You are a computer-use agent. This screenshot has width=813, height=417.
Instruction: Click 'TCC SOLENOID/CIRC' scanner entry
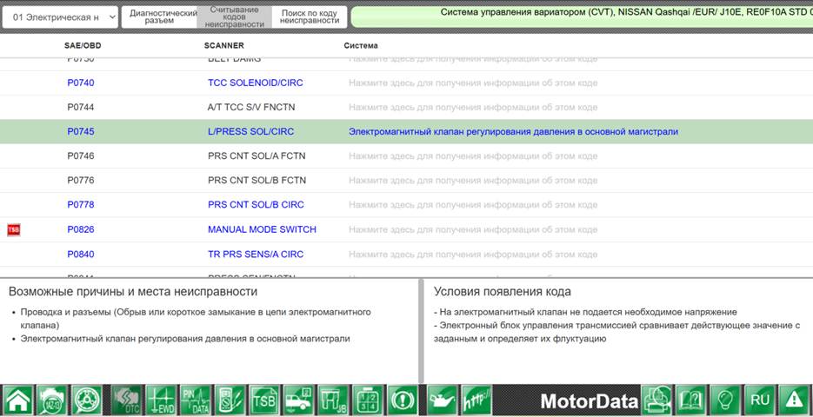tap(255, 83)
